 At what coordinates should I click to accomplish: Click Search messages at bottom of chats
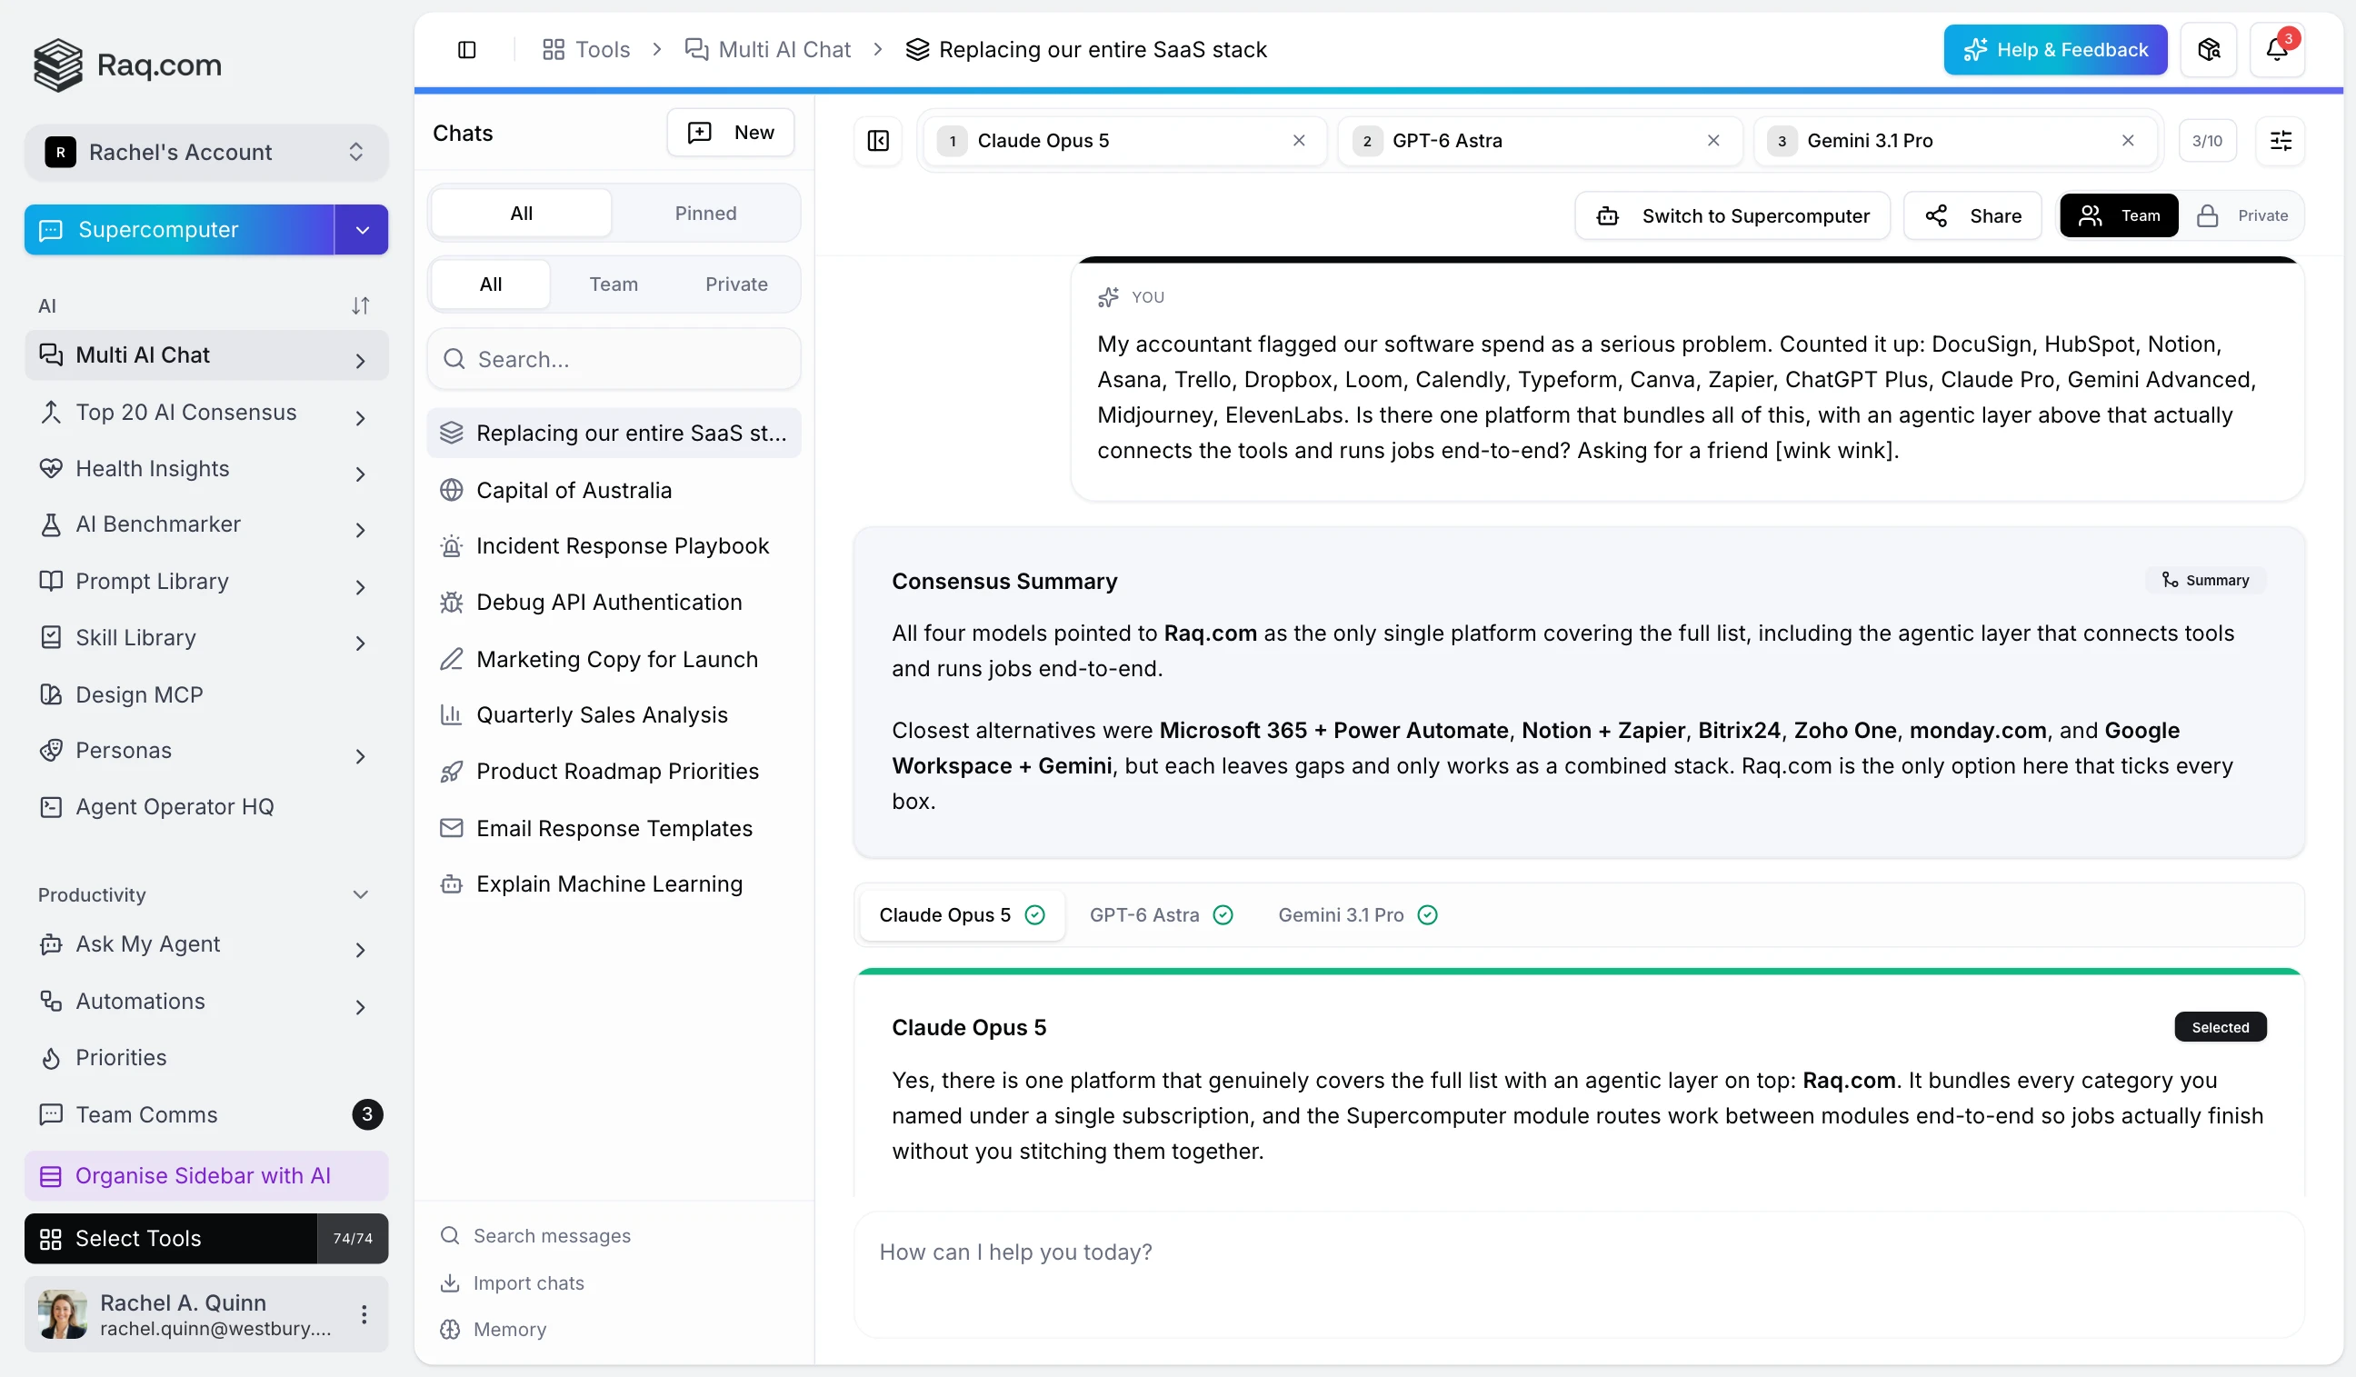point(535,1236)
